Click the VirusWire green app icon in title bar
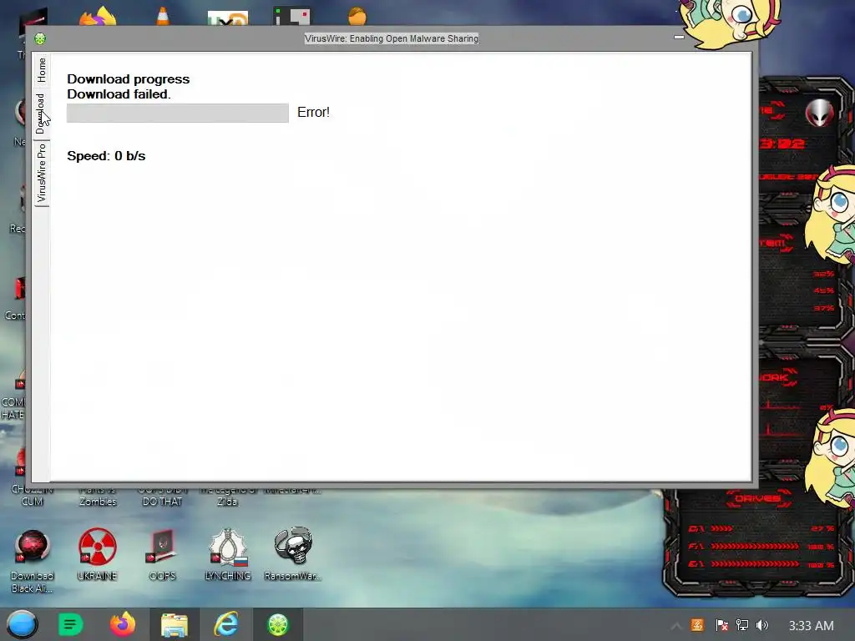Viewport: 855px width, 641px height. click(x=40, y=38)
